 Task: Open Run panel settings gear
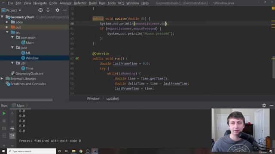(x=264, y=105)
